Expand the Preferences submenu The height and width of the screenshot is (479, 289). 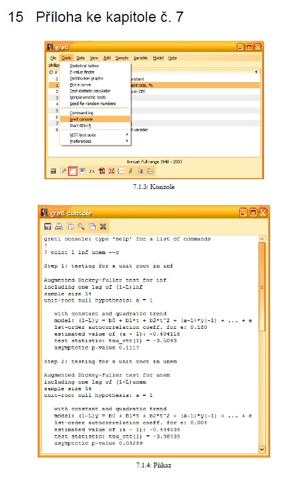click(96, 142)
